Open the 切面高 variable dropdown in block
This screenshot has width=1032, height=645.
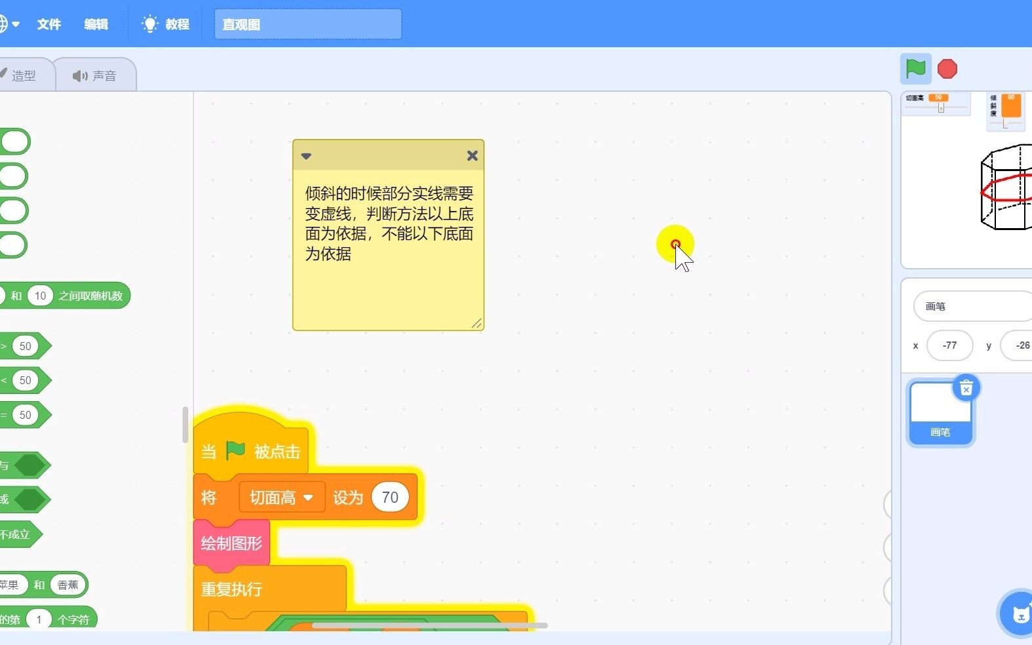pyautogui.click(x=282, y=498)
